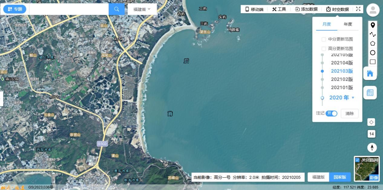The height and width of the screenshot is (190, 383).
Task: Open the 工具 tools menu
Action: point(279,9)
